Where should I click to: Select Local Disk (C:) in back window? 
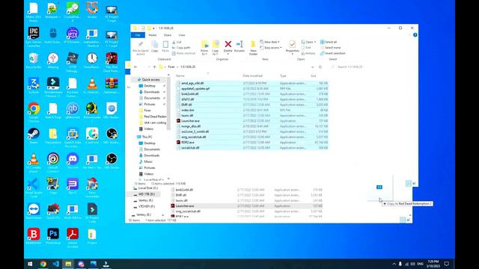point(146,188)
